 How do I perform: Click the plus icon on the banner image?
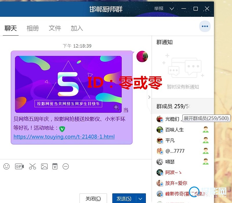tap(116, 107)
